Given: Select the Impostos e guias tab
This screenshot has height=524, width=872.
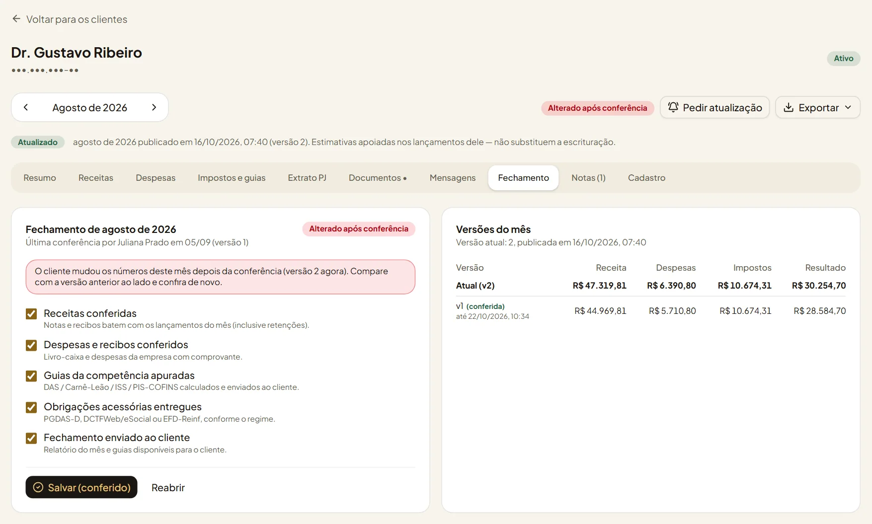Looking at the screenshot, I should [x=232, y=178].
